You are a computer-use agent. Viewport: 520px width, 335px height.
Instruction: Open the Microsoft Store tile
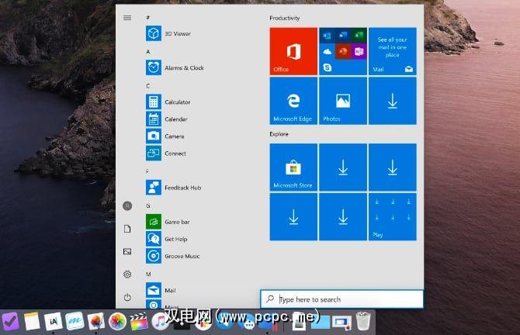pos(293,167)
